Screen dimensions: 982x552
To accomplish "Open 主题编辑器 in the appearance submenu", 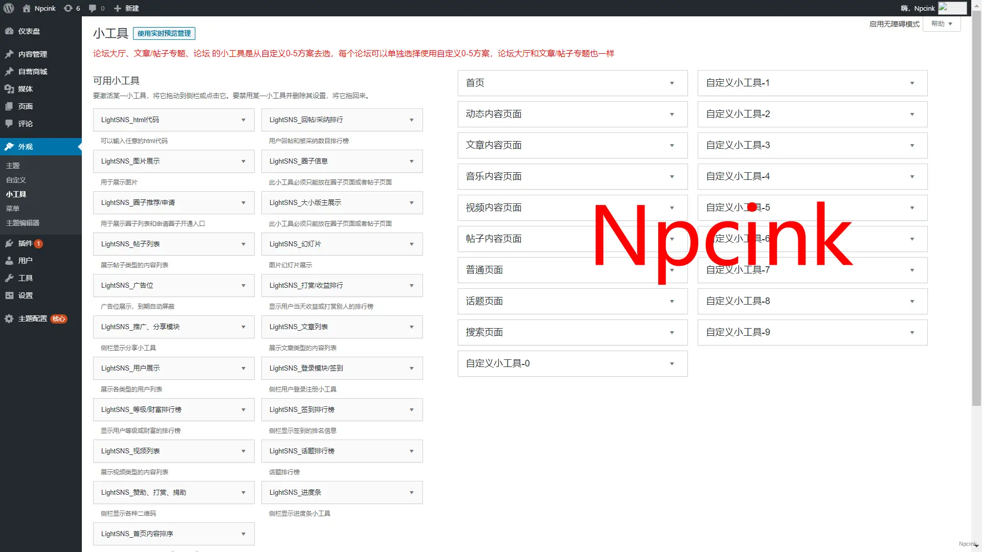I will [24, 223].
